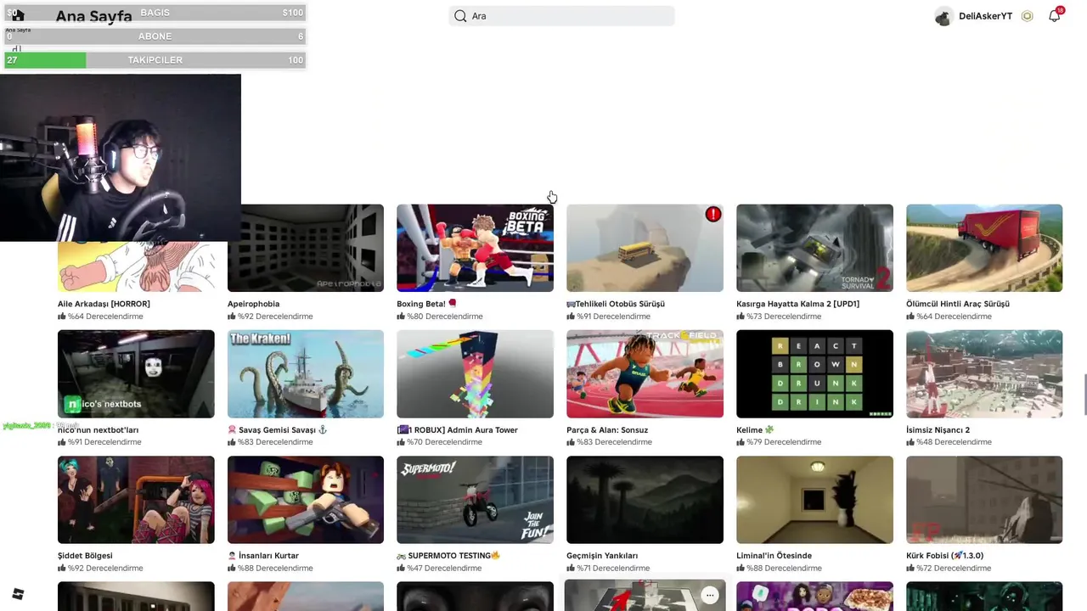Open the Kelime word-grid thumbnail
This screenshot has width=1087, height=611.
[x=814, y=374]
